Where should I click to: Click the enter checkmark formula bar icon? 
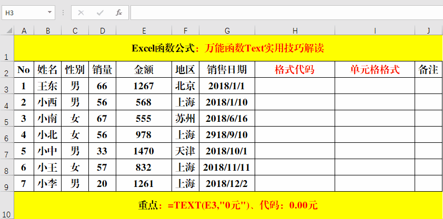[x=100, y=13]
